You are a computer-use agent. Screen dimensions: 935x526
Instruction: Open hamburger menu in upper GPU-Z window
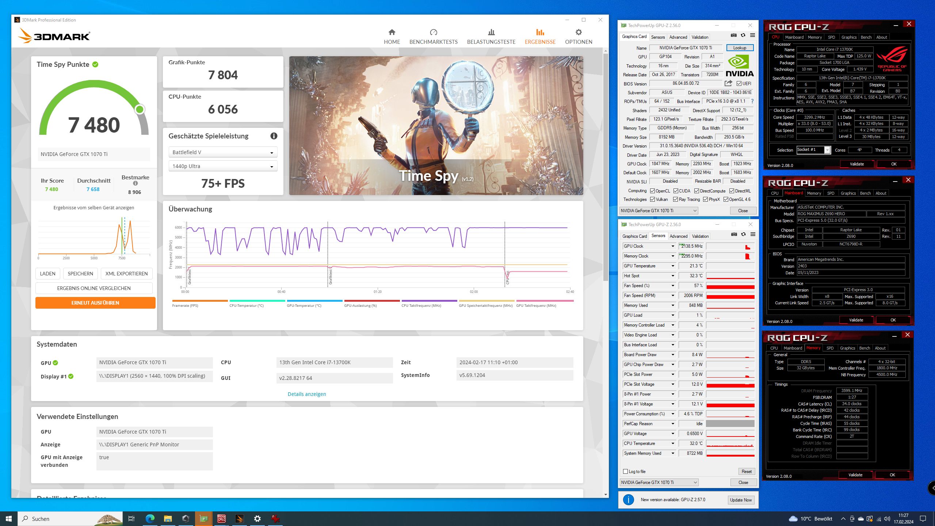click(752, 35)
